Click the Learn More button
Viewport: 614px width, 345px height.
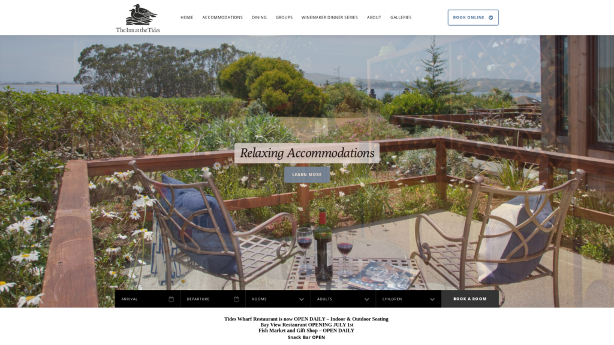[307, 175]
